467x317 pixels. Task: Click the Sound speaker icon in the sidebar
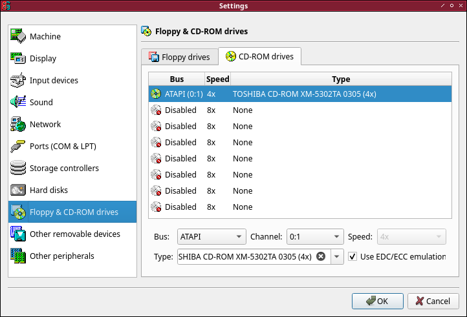[18, 102]
